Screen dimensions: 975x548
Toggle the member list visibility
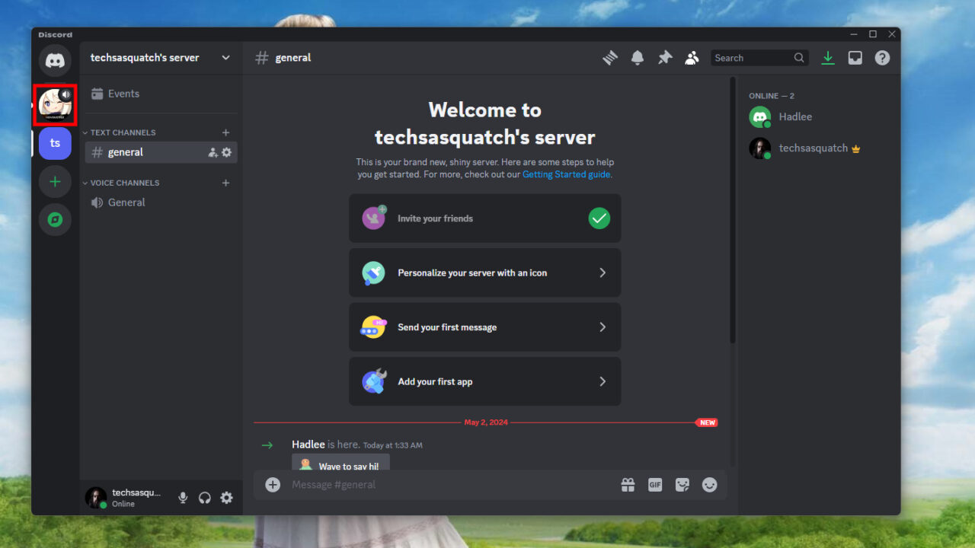pyautogui.click(x=692, y=57)
